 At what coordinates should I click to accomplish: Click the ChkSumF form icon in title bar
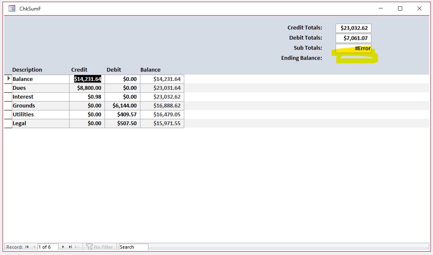[x=12, y=8]
